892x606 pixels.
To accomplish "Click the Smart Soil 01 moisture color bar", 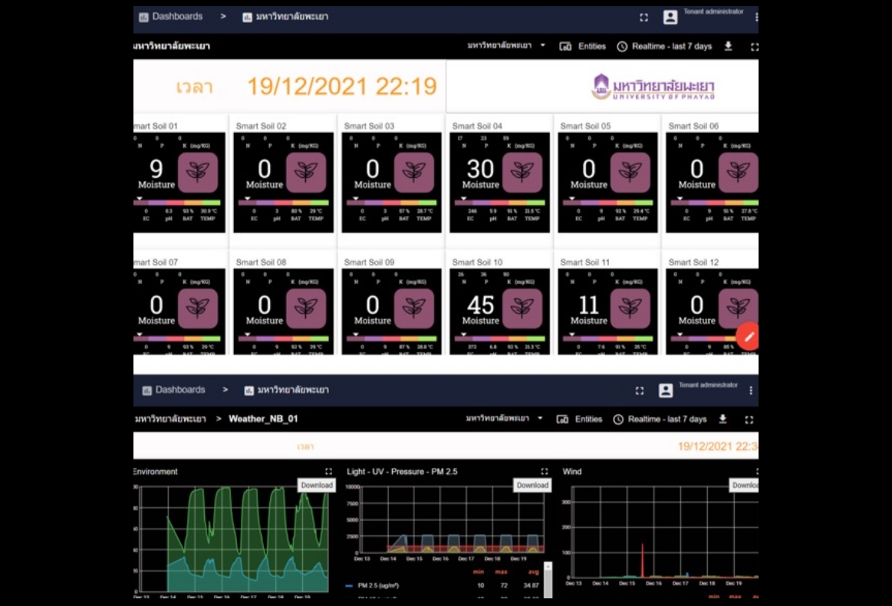I will 179,203.
